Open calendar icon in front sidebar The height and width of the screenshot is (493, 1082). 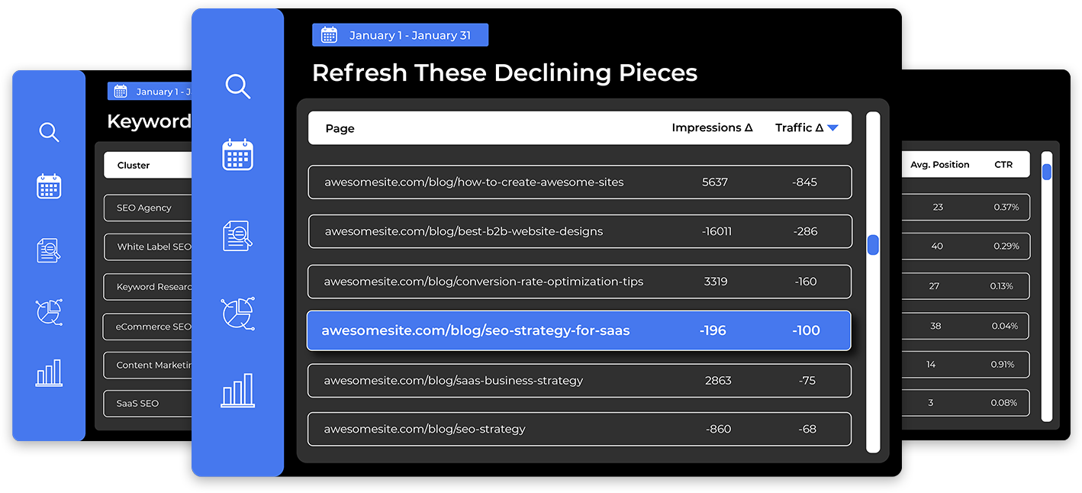tap(237, 155)
